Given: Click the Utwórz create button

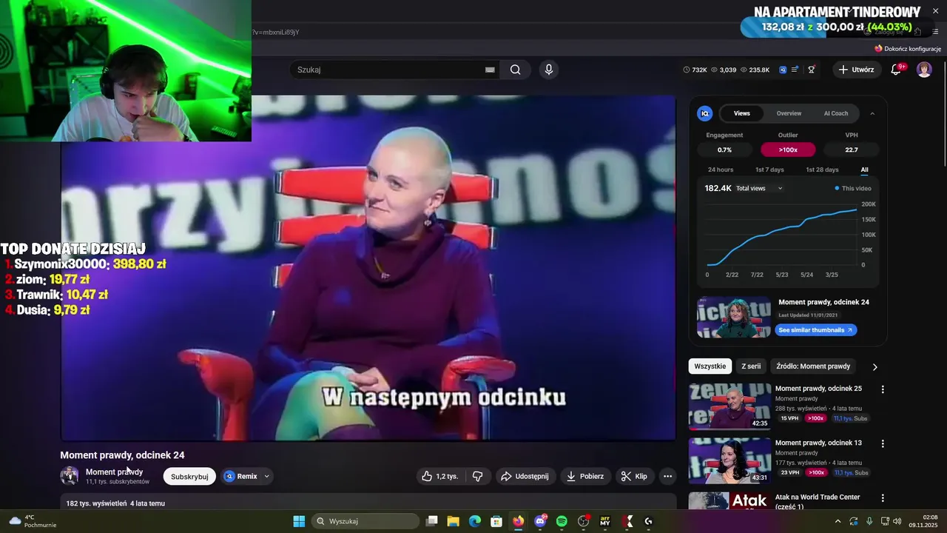Looking at the screenshot, I should coord(857,70).
